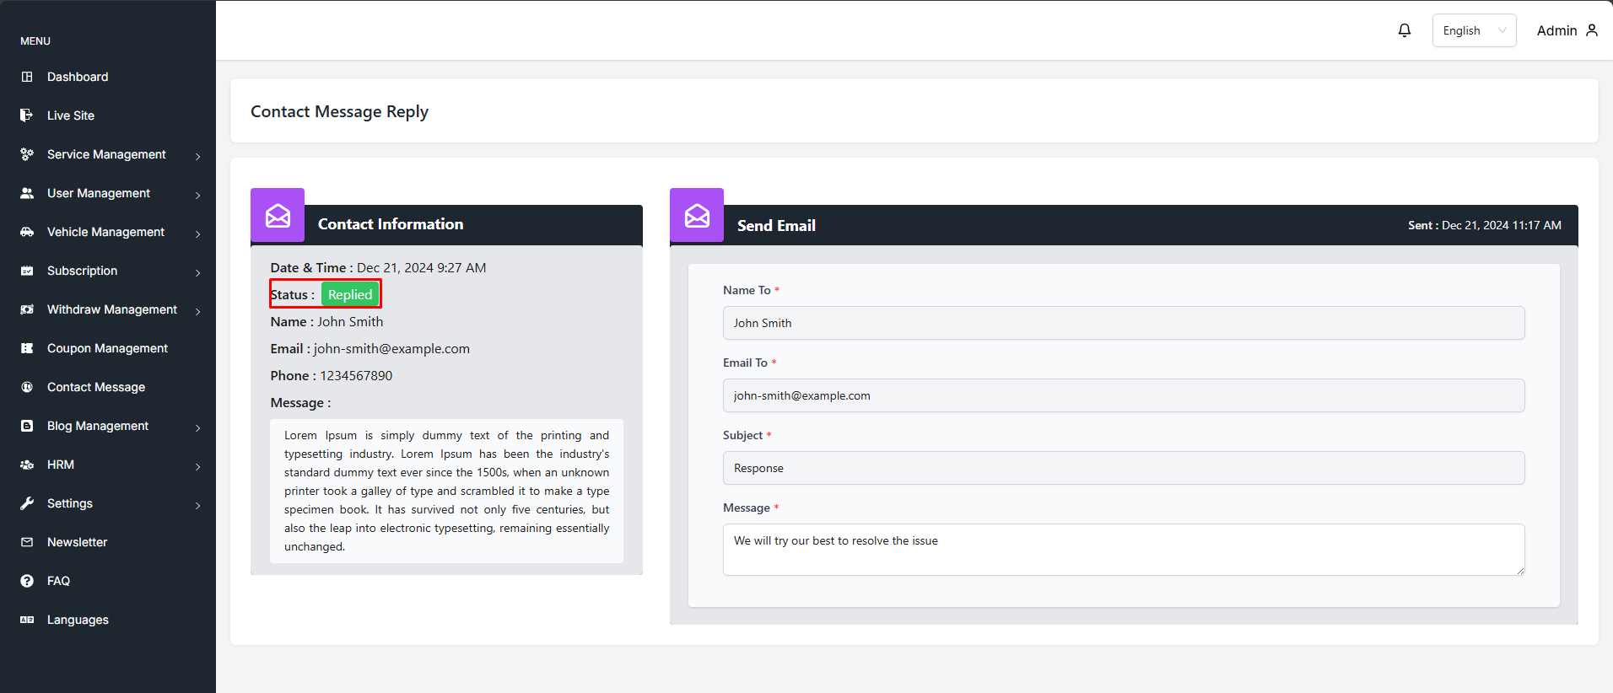The height and width of the screenshot is (693, 1613).
Task: Click the Email To input field
Action: (x=1124, y=395)
